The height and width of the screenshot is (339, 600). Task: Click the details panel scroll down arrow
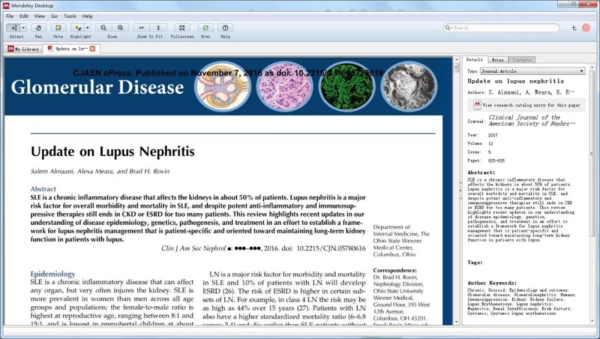[592, 321]
